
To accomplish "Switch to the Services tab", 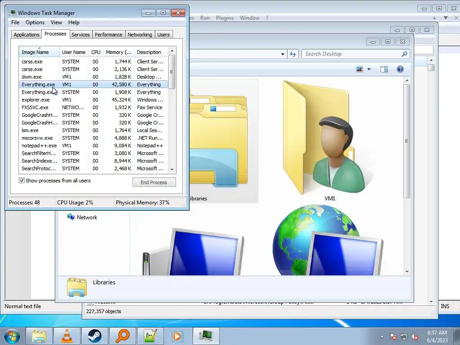I will [80, 34].
